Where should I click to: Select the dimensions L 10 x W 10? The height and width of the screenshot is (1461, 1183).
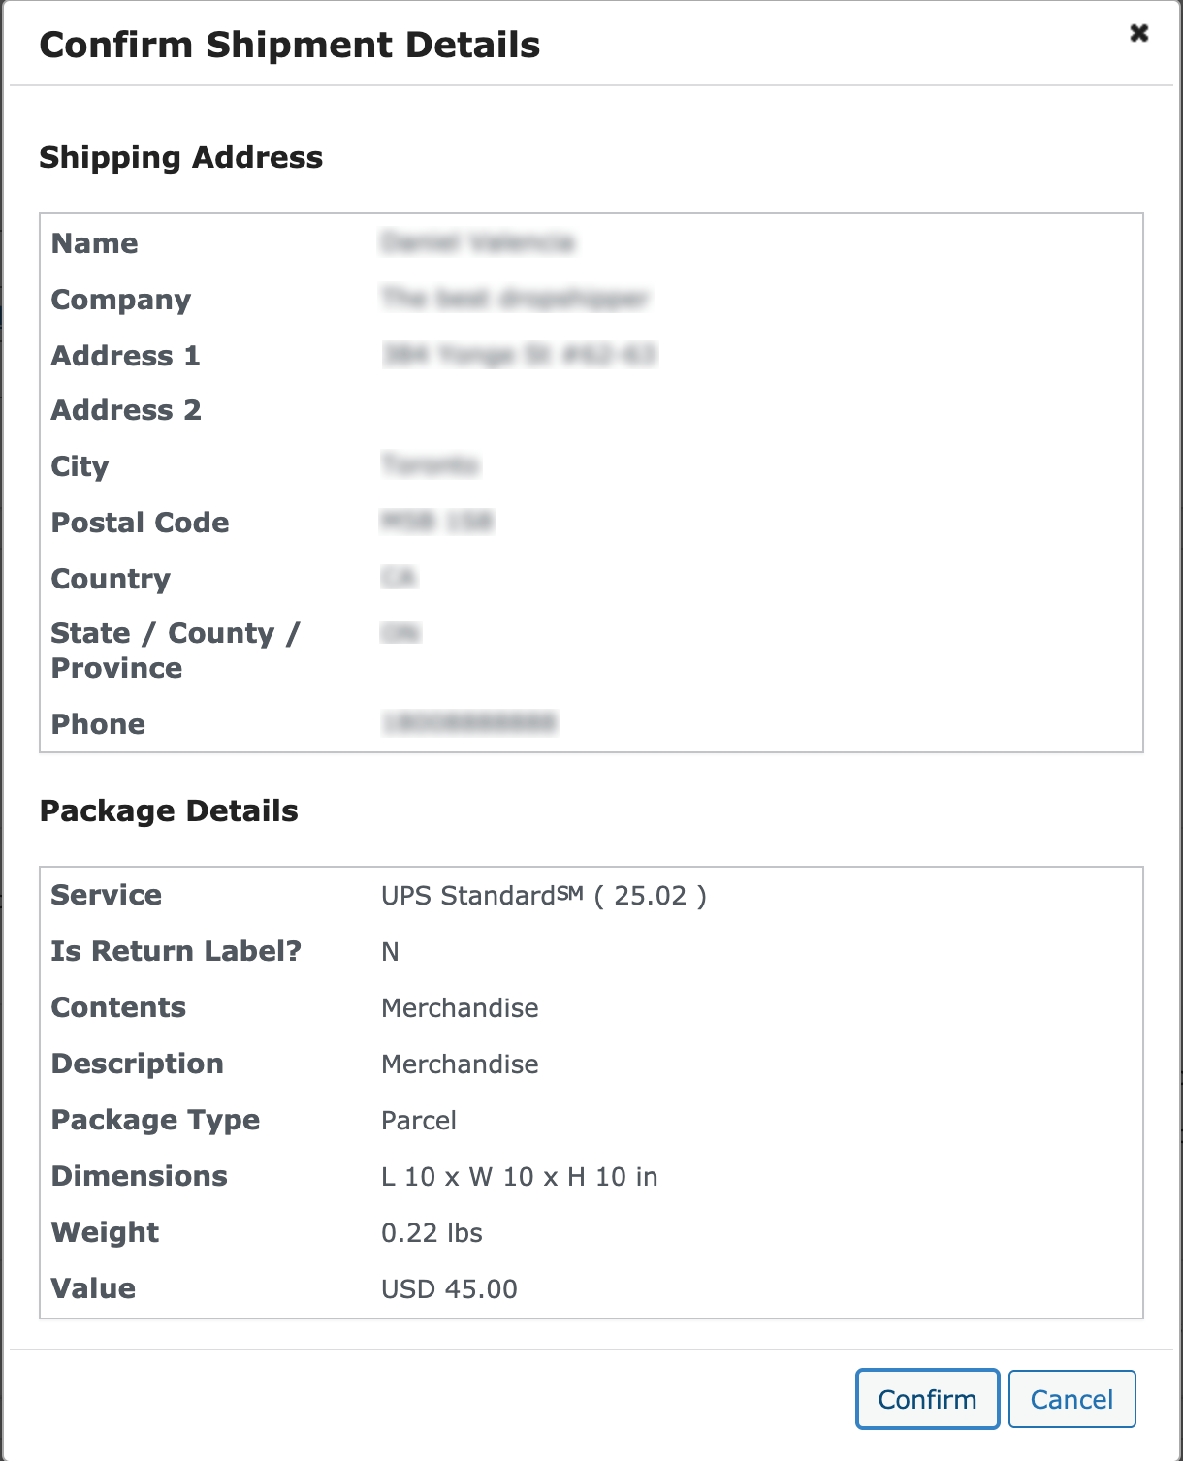coord(520,1177)
